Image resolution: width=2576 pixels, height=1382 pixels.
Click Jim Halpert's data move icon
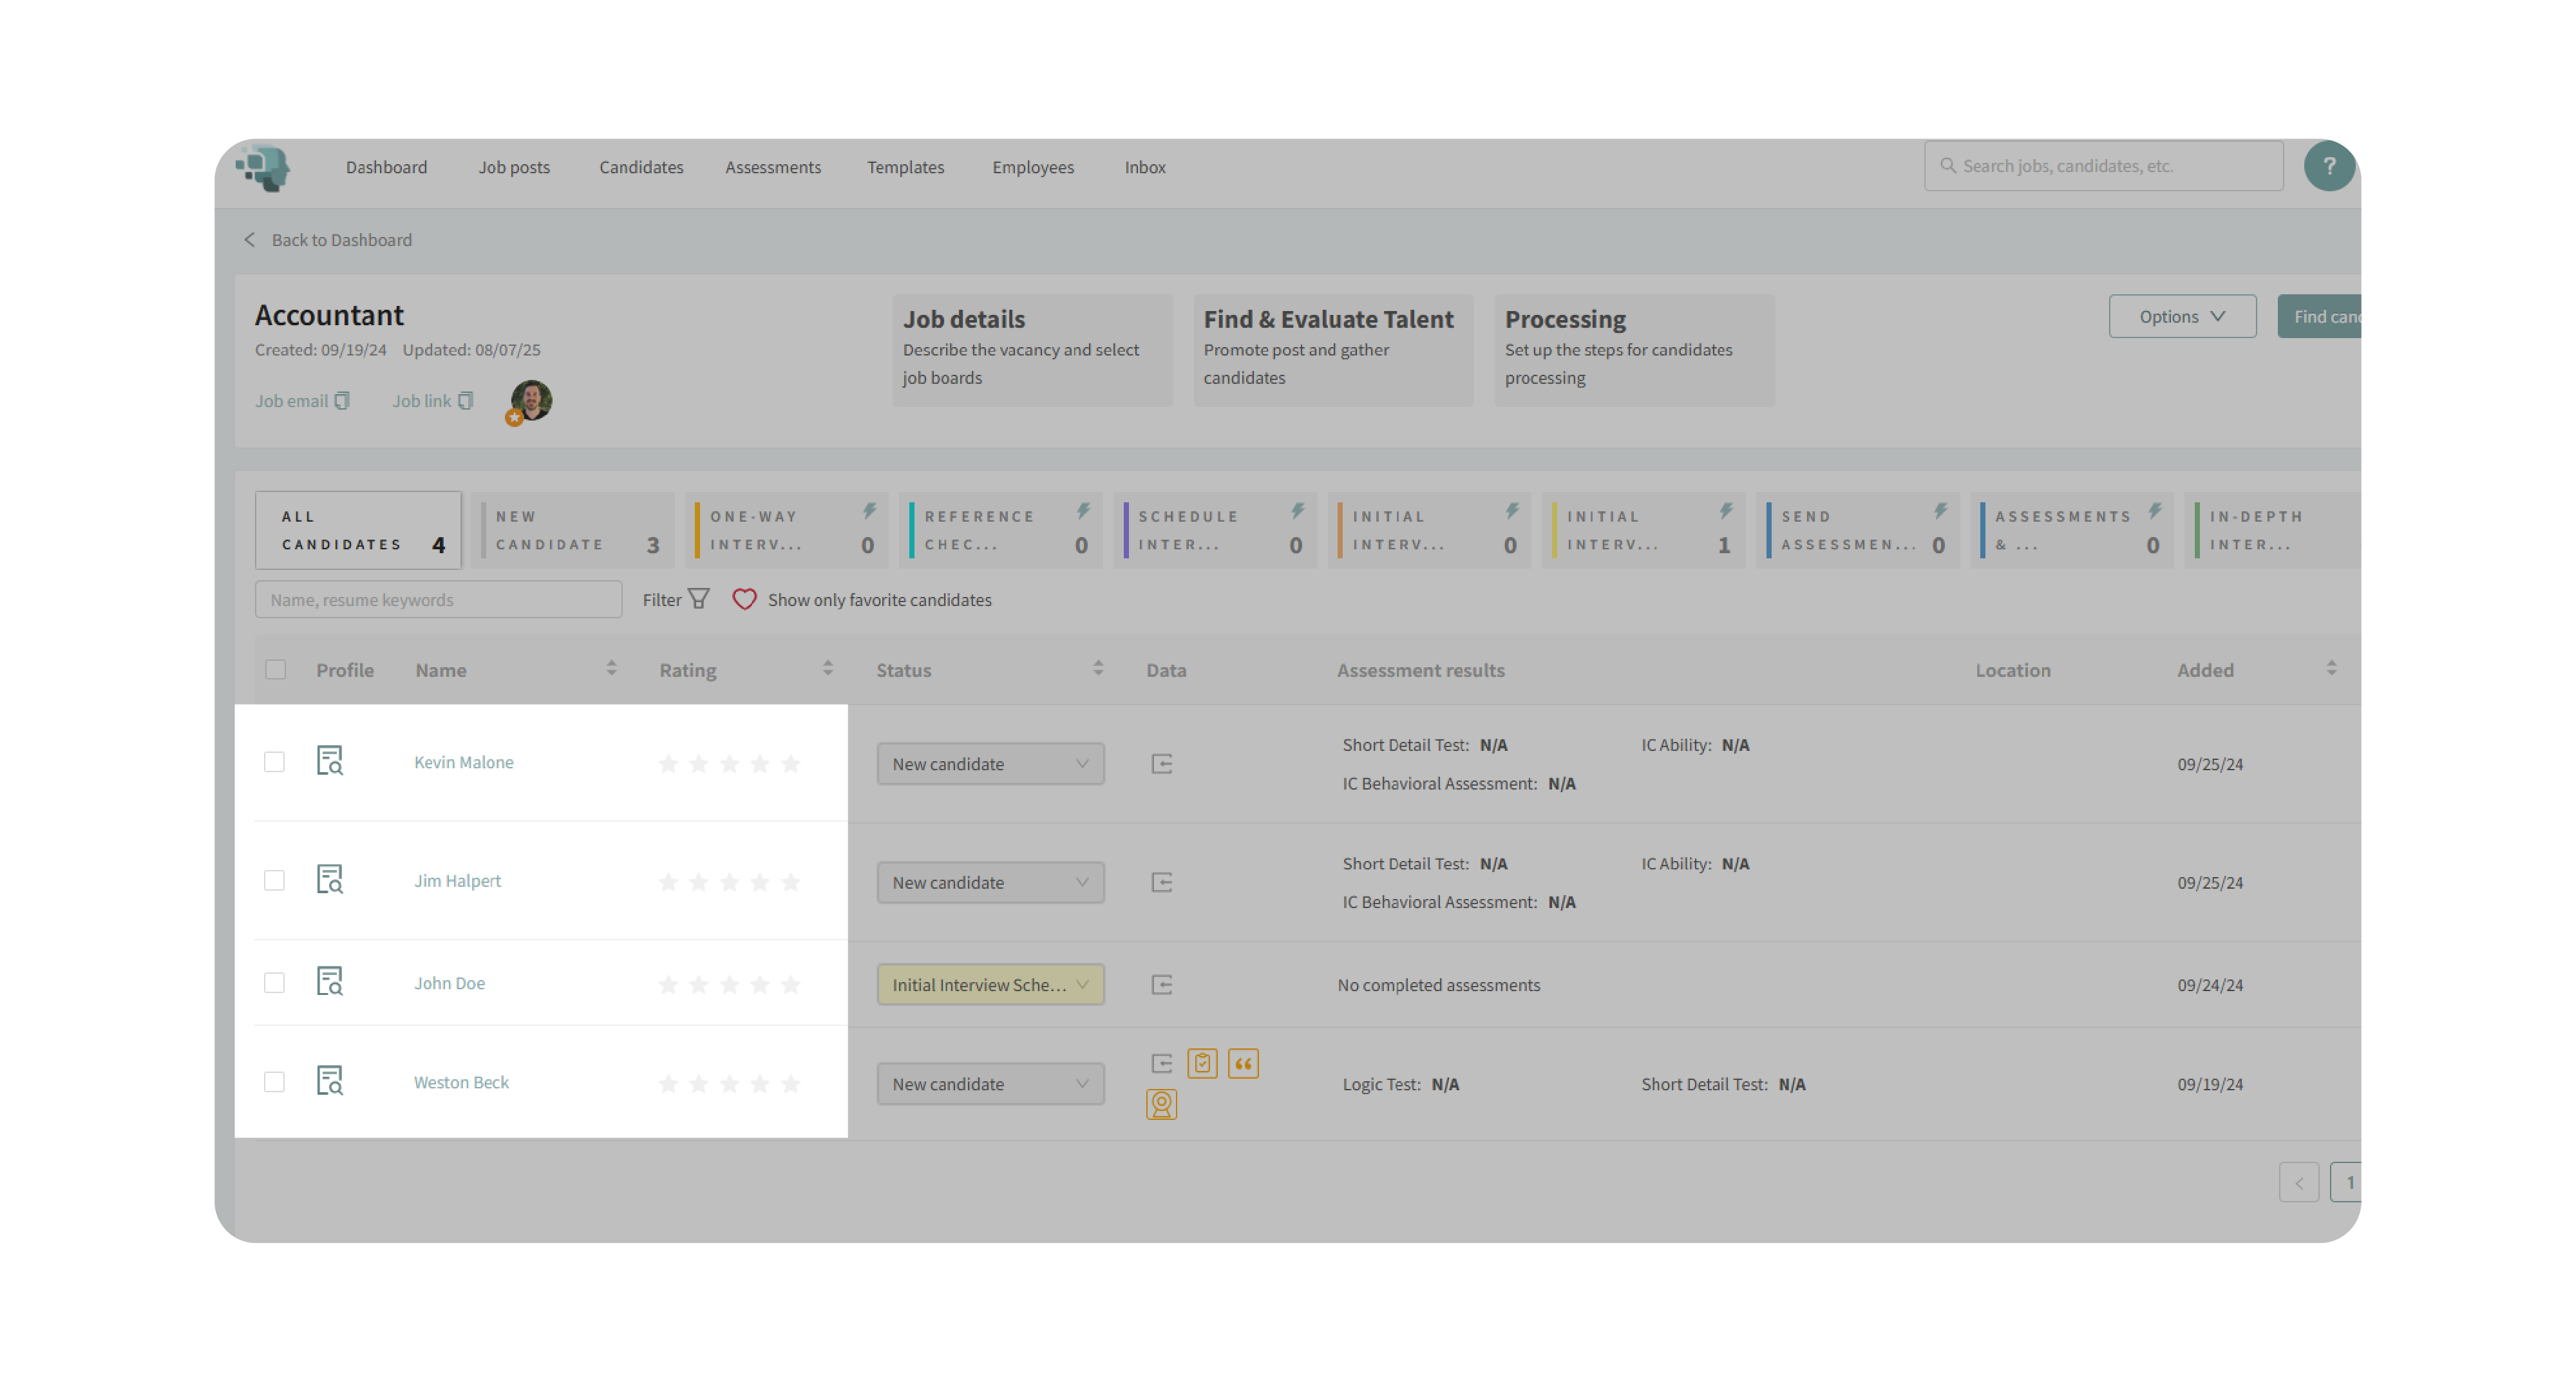pos(1161,882)
